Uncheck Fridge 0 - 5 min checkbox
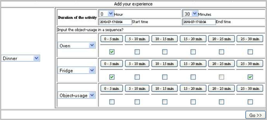The height and width of the screenshot is (120, 267). point(112,77)
